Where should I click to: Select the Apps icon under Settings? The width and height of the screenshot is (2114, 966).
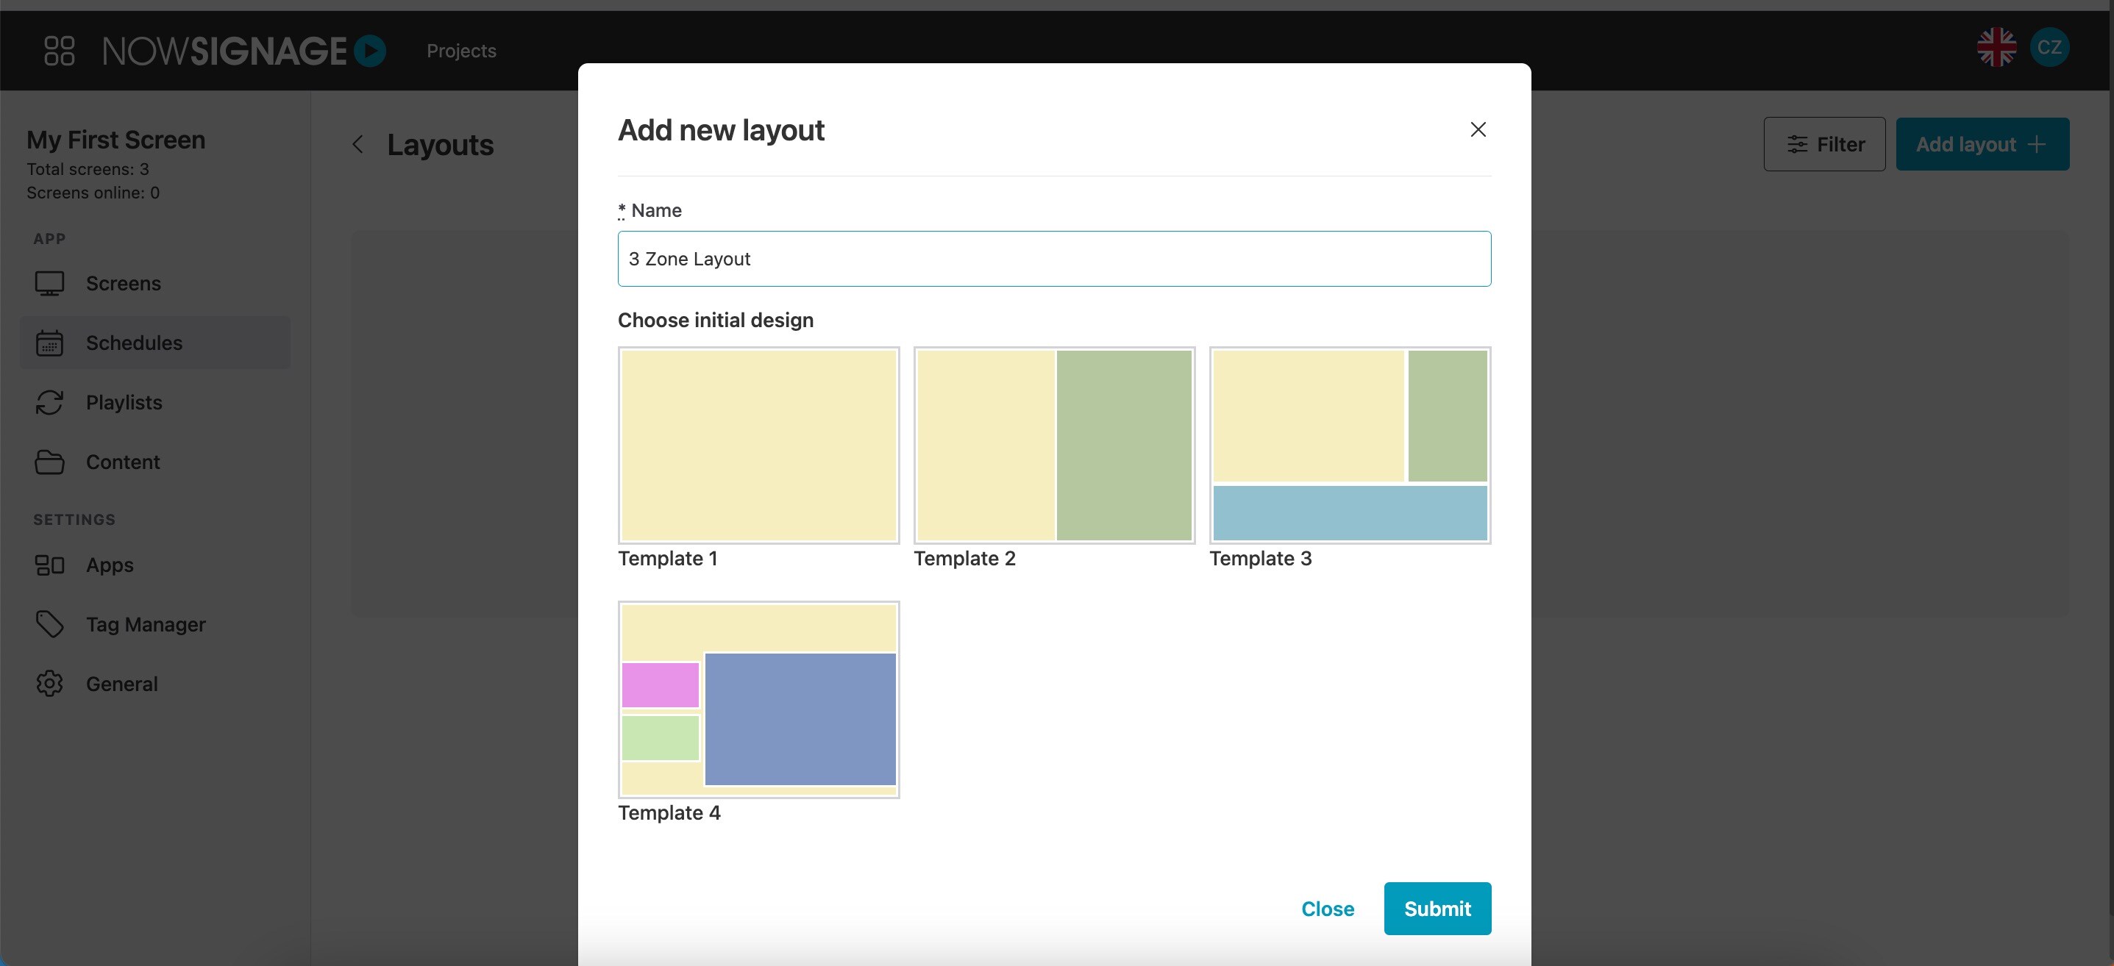(49, 564)
